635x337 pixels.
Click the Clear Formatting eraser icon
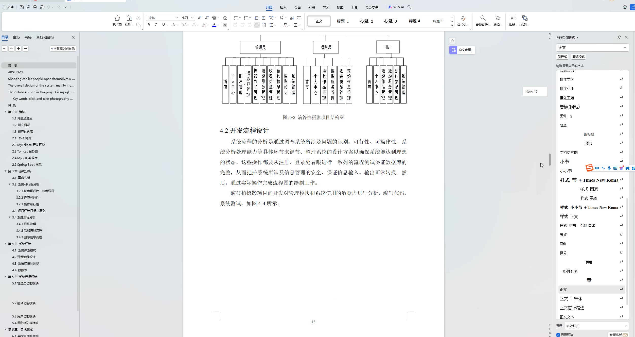point(225,18)
